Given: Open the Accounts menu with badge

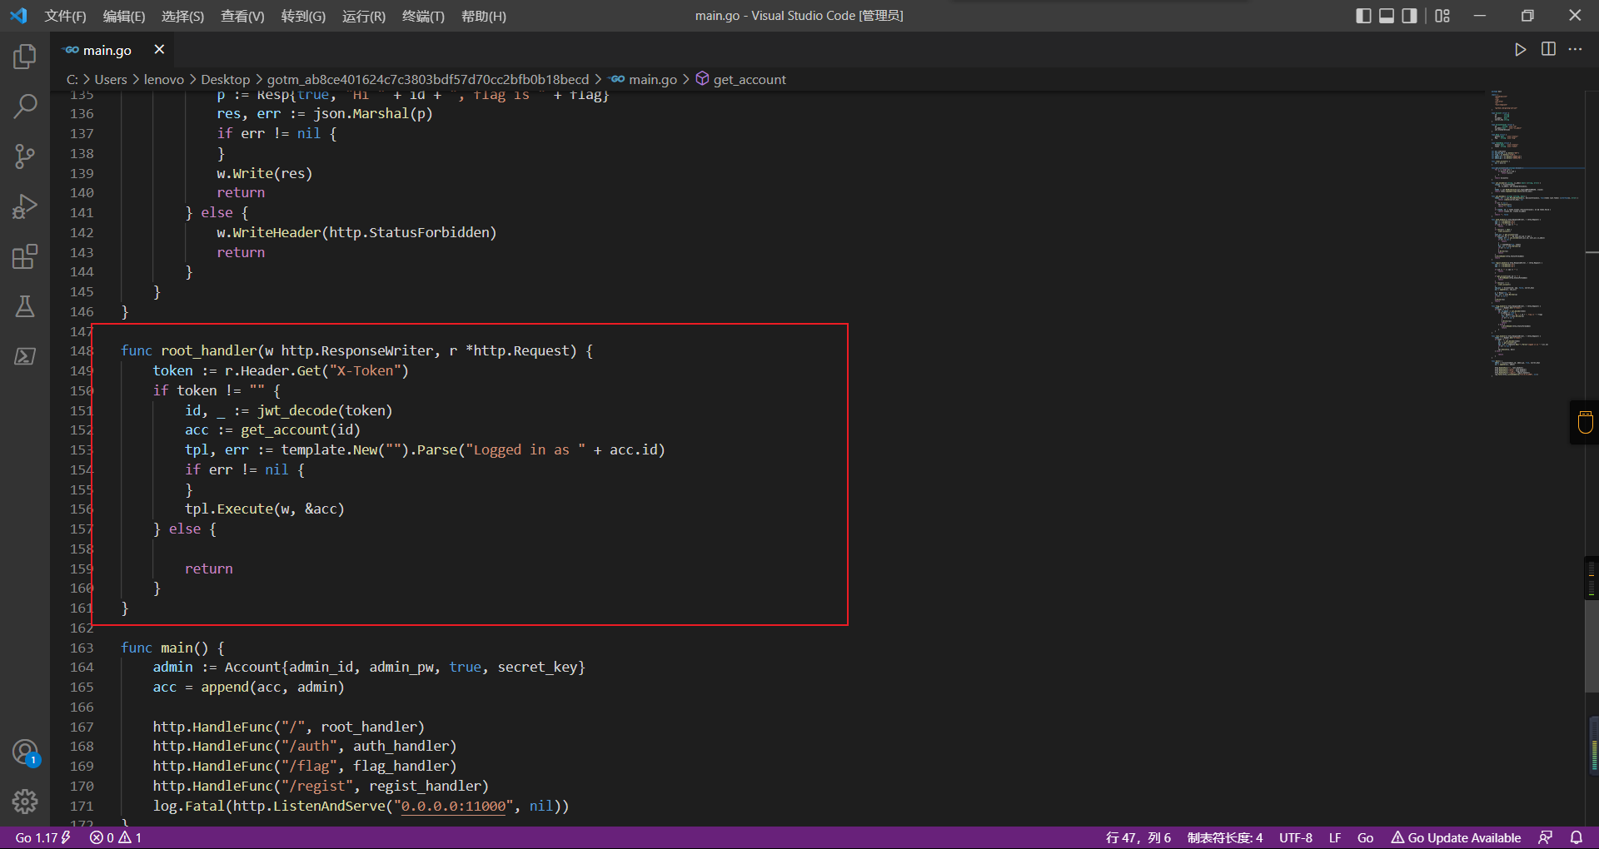Looking at the screenshot, I should tap(25, 752).
